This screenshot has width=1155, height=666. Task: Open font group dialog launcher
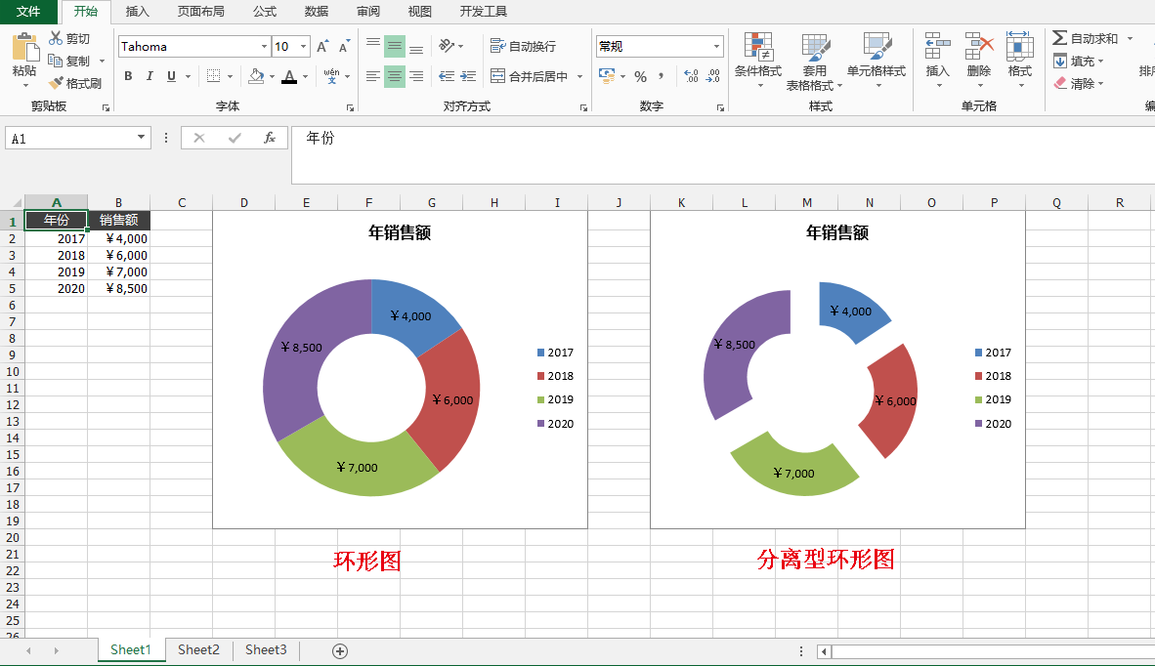click(350, 107)
